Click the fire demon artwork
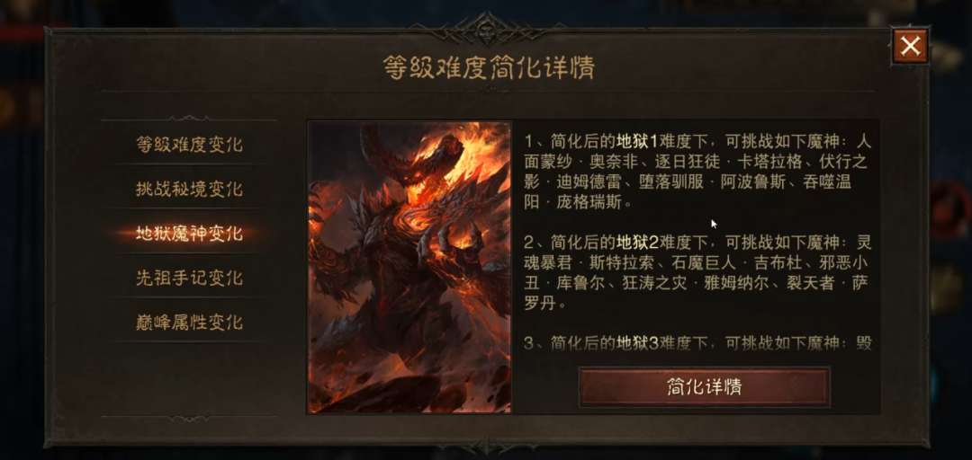 409,267
